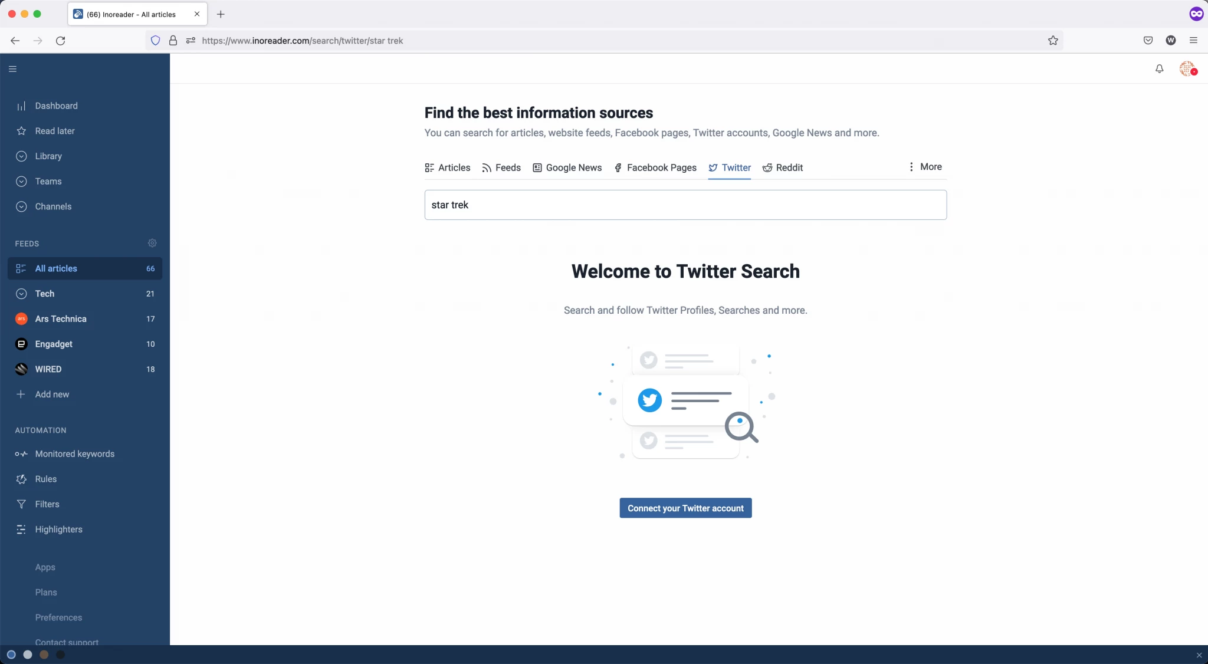Open the account menu via profile avatar
1208x664 pixels.
coord(1188,68)
